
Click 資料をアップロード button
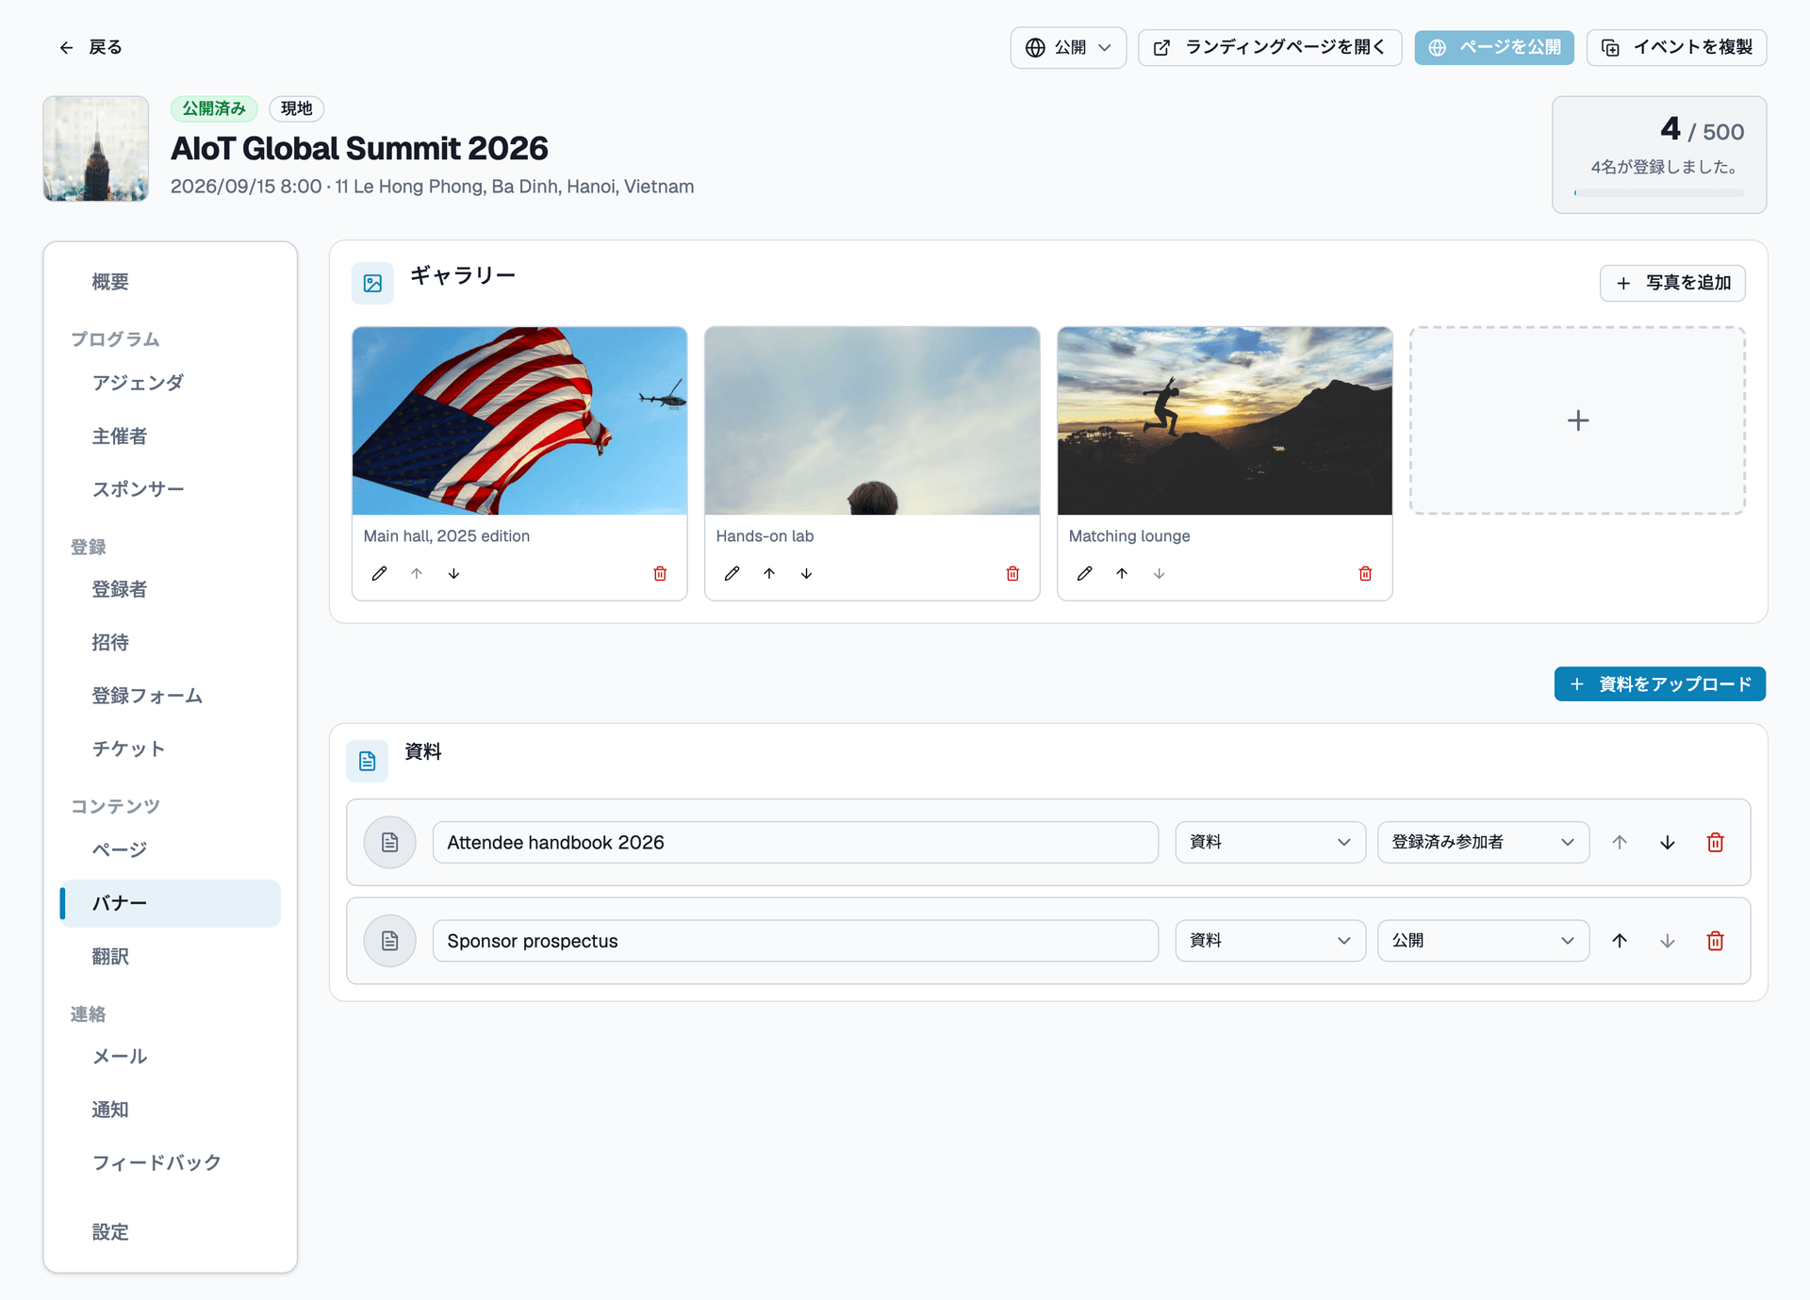pyautogui.click(x=1660, y=684)
